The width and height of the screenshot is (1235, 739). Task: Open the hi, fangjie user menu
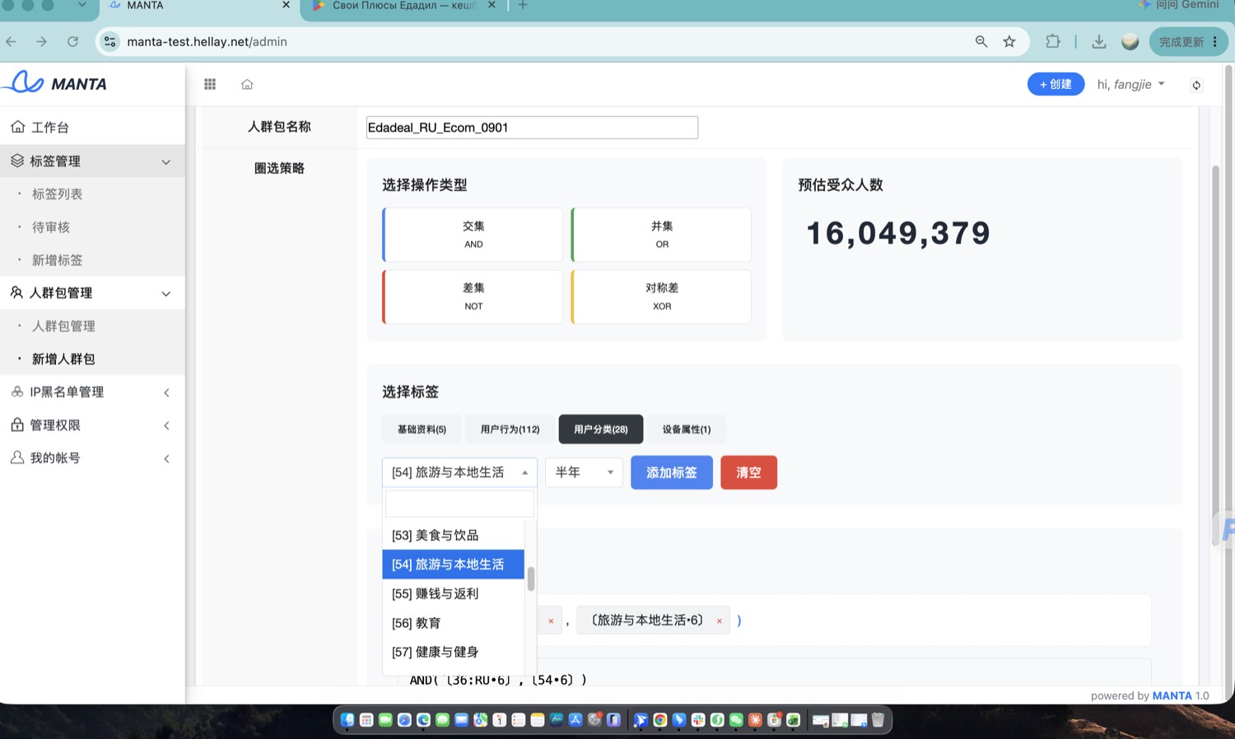[x=1130, y=84]
